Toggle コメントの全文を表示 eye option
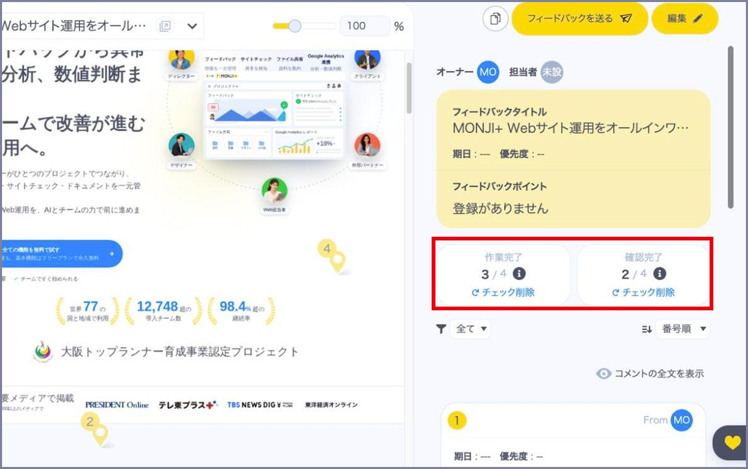748x469 pixels. (650, 374)
